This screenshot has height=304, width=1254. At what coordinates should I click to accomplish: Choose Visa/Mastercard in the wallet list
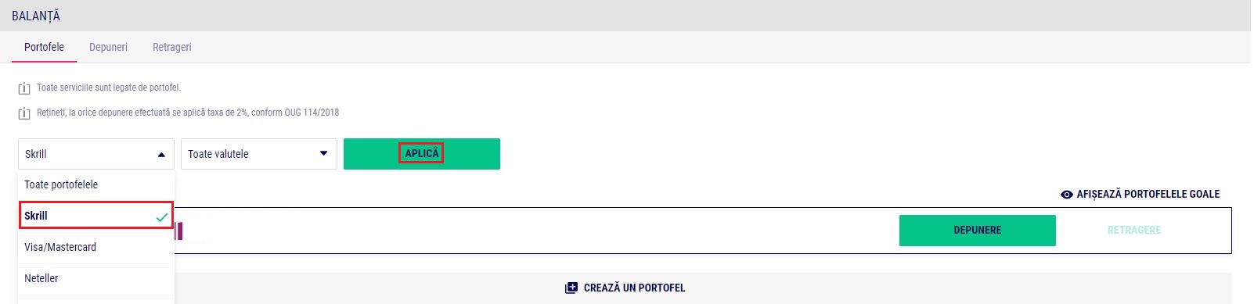pos(96,248)
